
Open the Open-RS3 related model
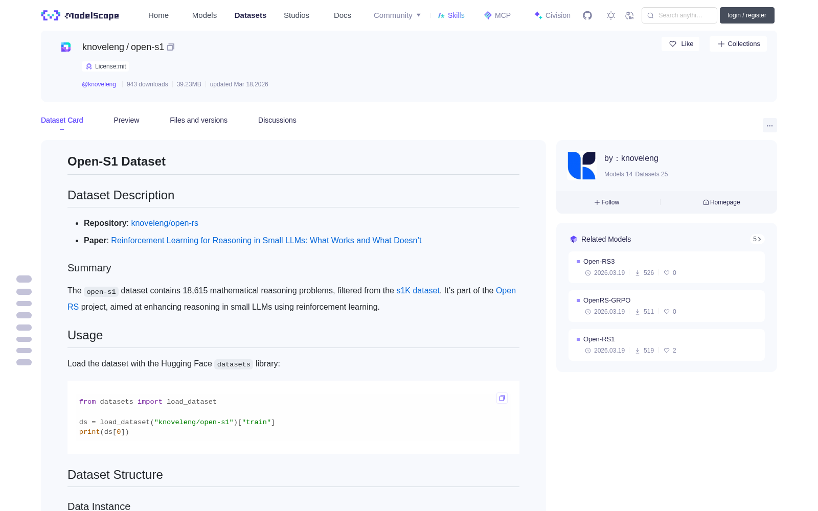[x=666, y=267]
